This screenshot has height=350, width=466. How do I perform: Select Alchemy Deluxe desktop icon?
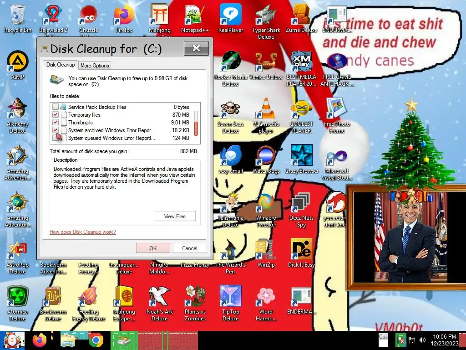[x=18, y=115]
